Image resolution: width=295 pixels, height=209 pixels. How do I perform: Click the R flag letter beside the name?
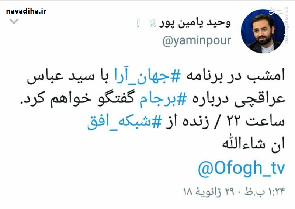[x=153, y=23]
